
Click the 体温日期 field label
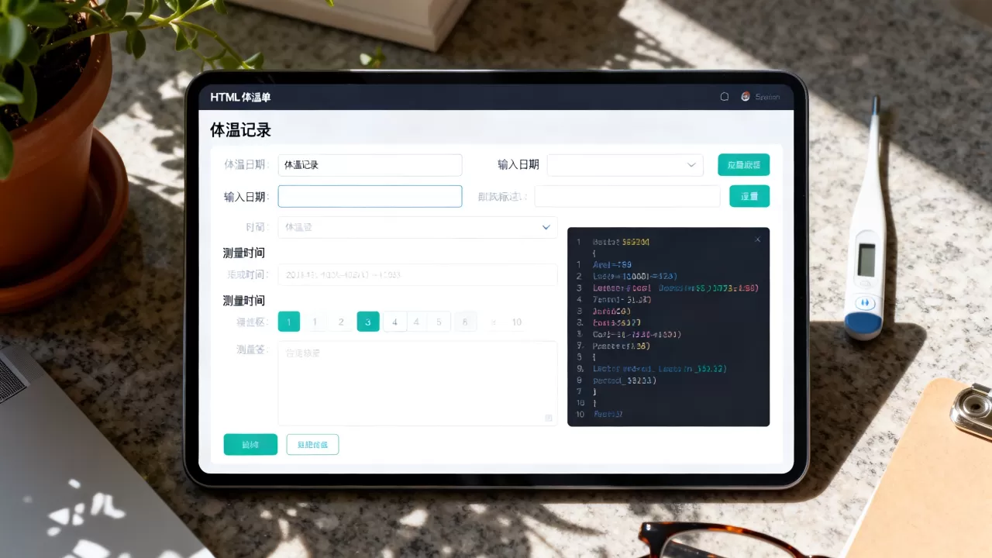(245, 165)
